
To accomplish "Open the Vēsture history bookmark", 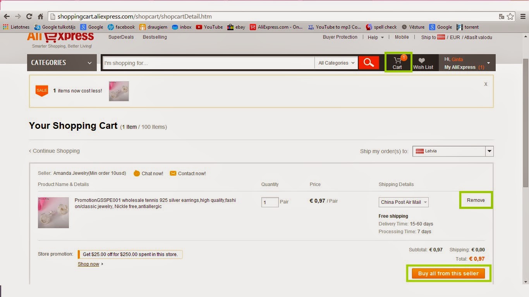I will 413,27.
